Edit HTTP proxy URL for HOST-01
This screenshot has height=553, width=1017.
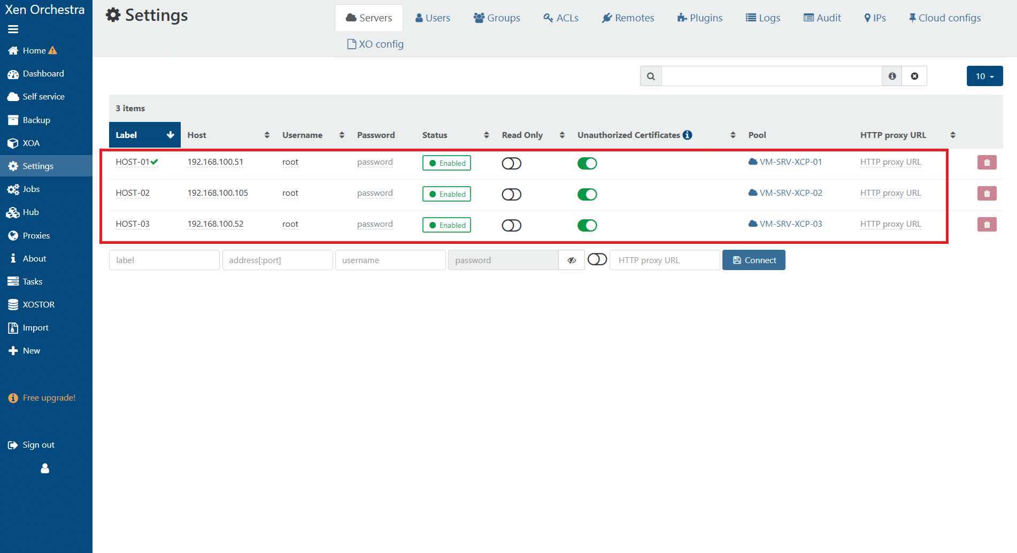(x=890, y=162)
